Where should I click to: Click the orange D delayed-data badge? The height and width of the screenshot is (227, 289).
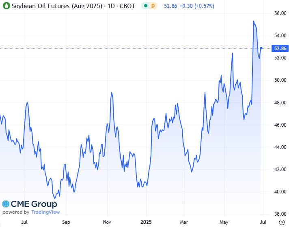[x=153, y=6]
